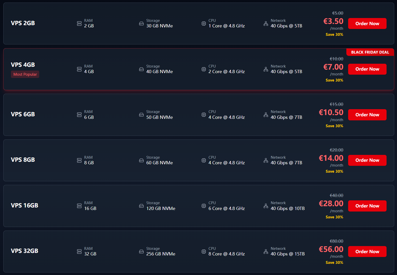397x275 pixels.
Task: Click the RAM icon in VPS 2GB row
Action: coord(79,23)
